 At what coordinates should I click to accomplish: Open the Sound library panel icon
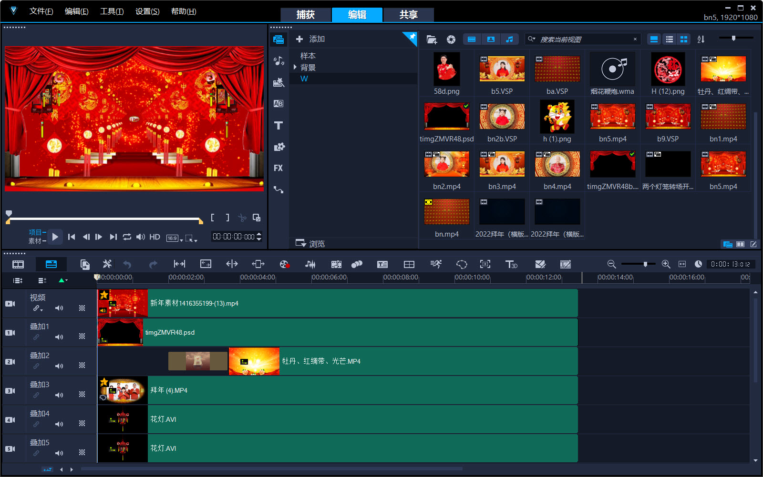278,60
